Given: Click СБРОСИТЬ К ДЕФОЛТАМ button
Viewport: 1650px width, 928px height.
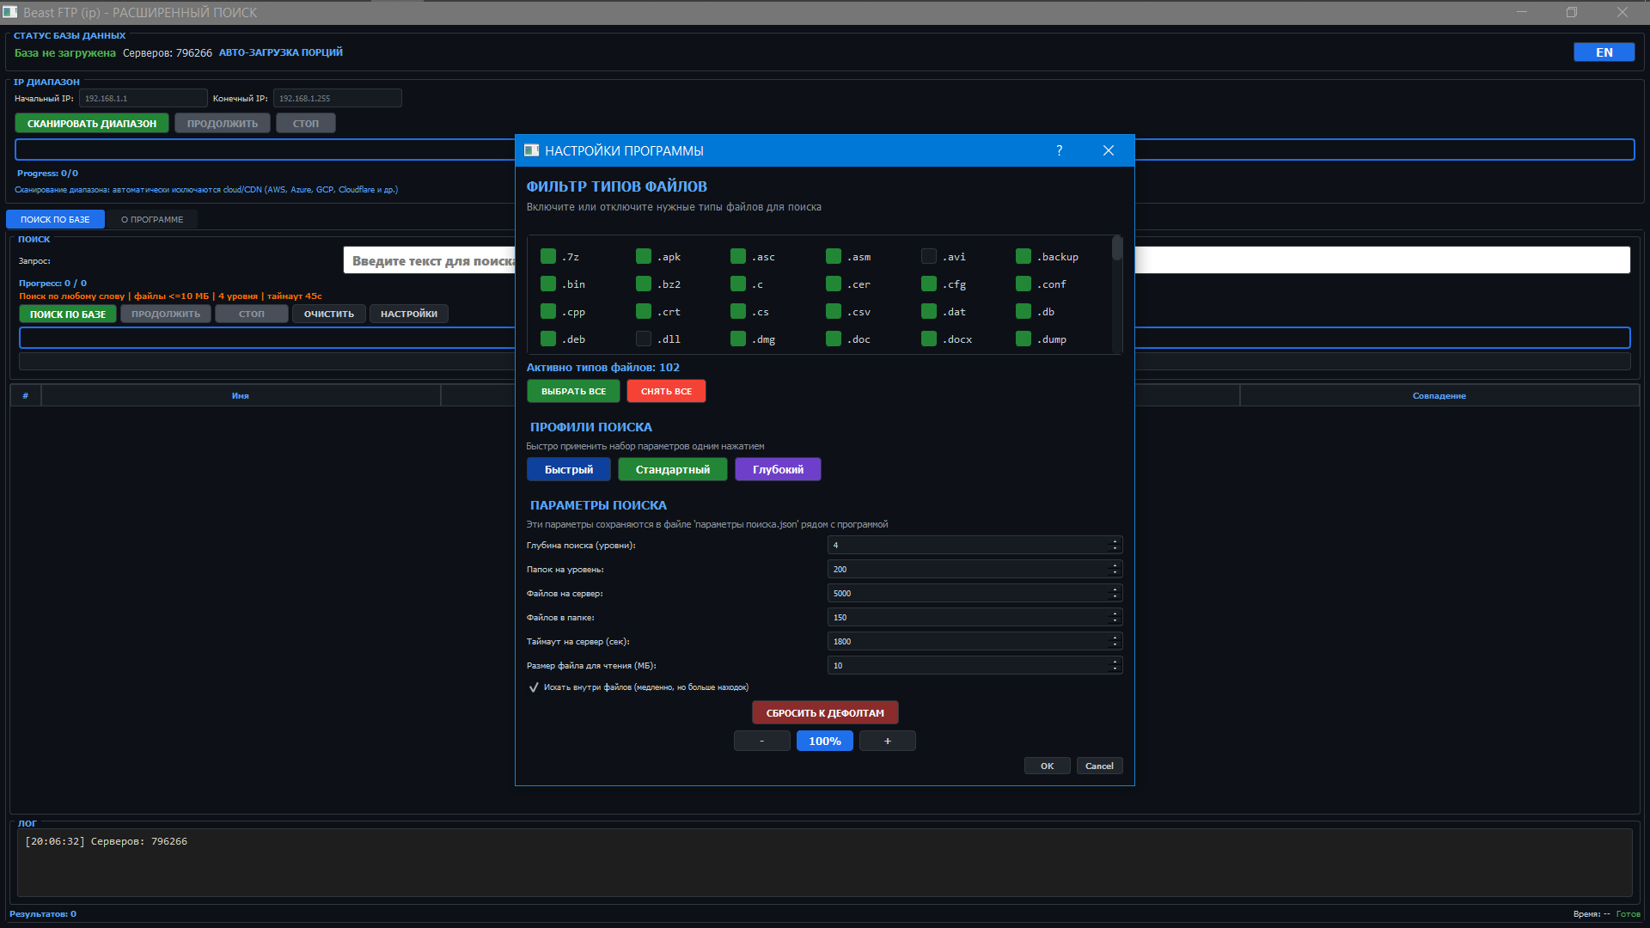Looking at the screenshot, I should click(x=825, y=712).
